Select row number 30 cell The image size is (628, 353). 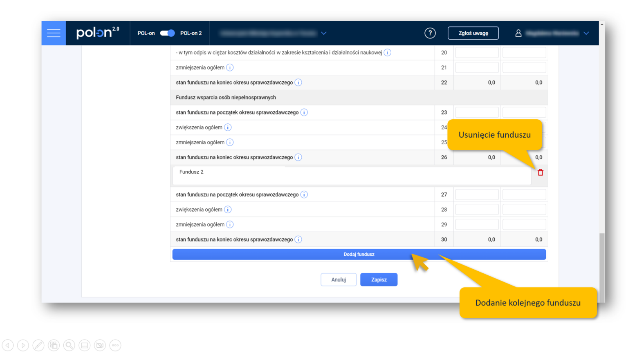pos(444,239)
